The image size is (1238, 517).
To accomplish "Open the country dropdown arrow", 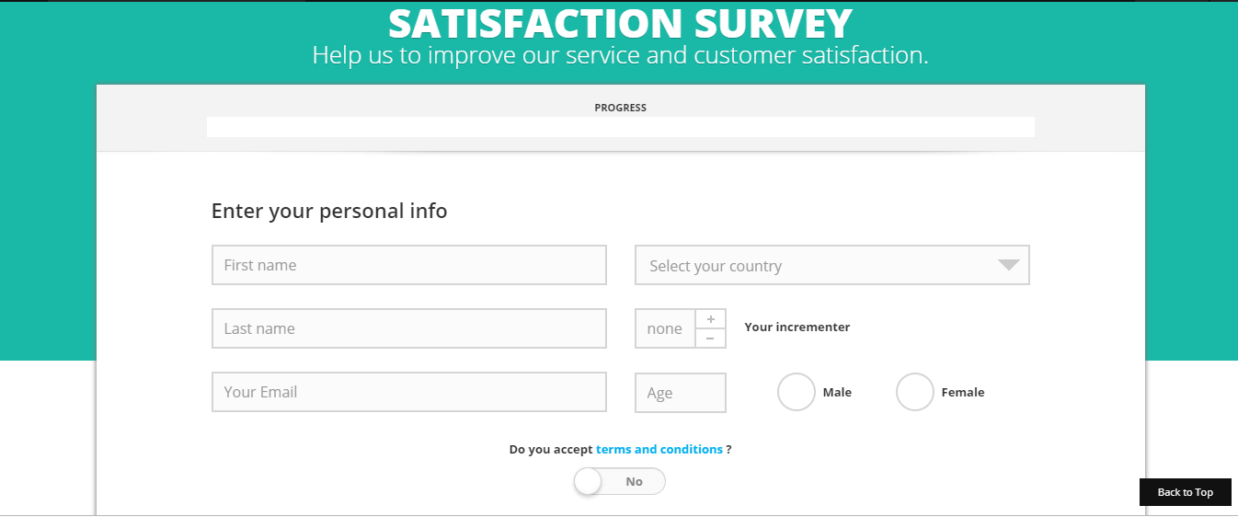I will click(1008, 265).
